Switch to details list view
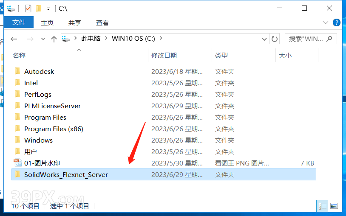Viewport: 346px width, 216px height. coord(323,206)
